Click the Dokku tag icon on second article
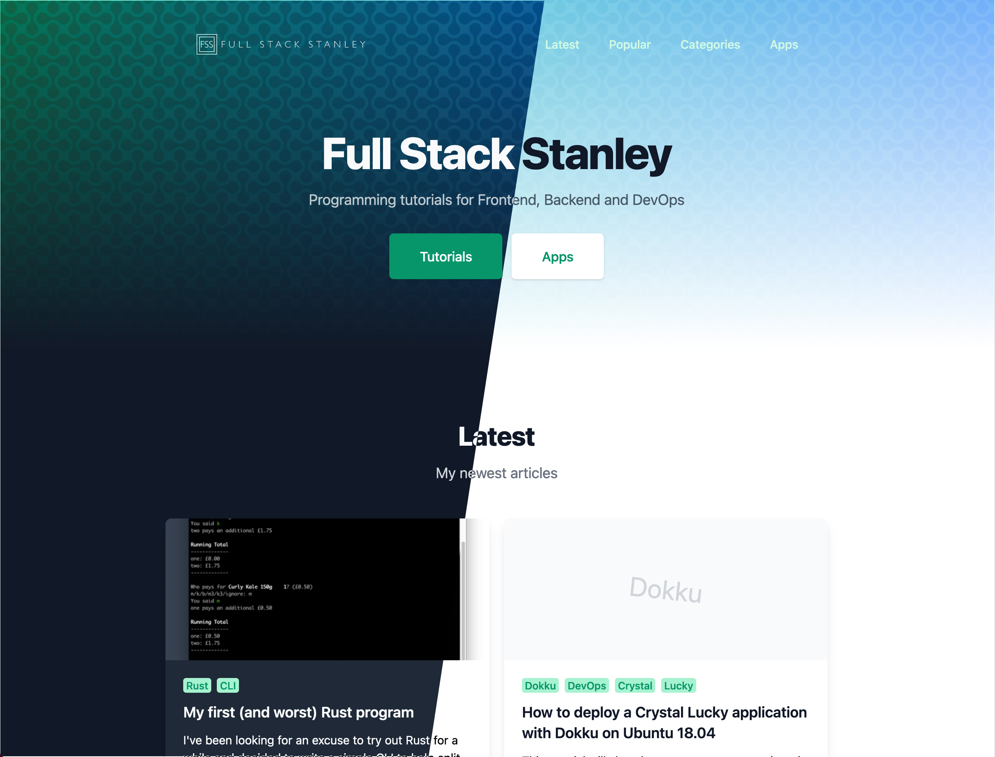 pyautogui.click(x=540, y=685)
